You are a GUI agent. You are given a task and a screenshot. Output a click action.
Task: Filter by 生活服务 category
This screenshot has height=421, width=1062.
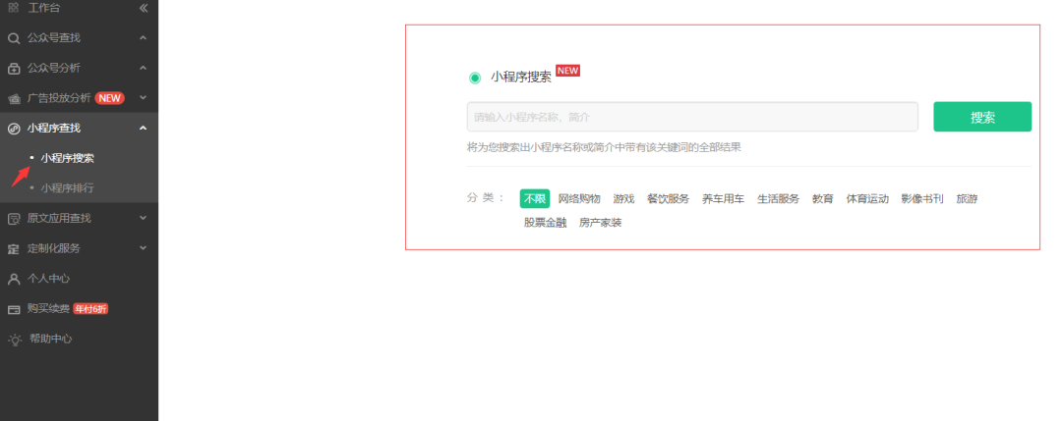pyautogui.click(x=778, y=198)
